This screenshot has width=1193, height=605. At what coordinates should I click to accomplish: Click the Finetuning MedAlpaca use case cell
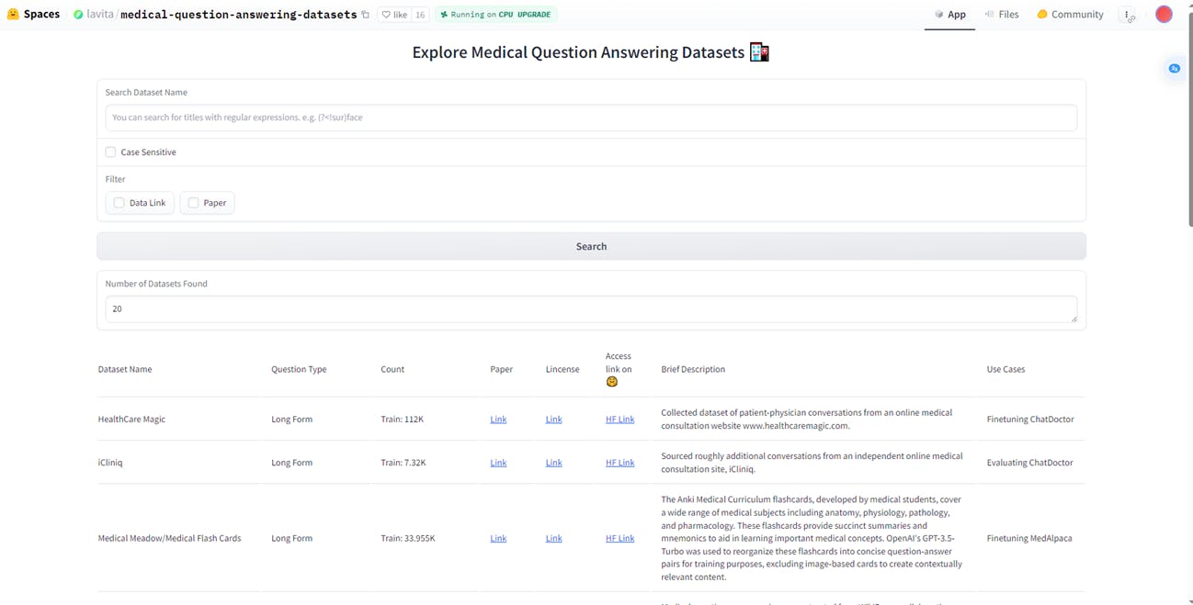(x=1029, y=539)
